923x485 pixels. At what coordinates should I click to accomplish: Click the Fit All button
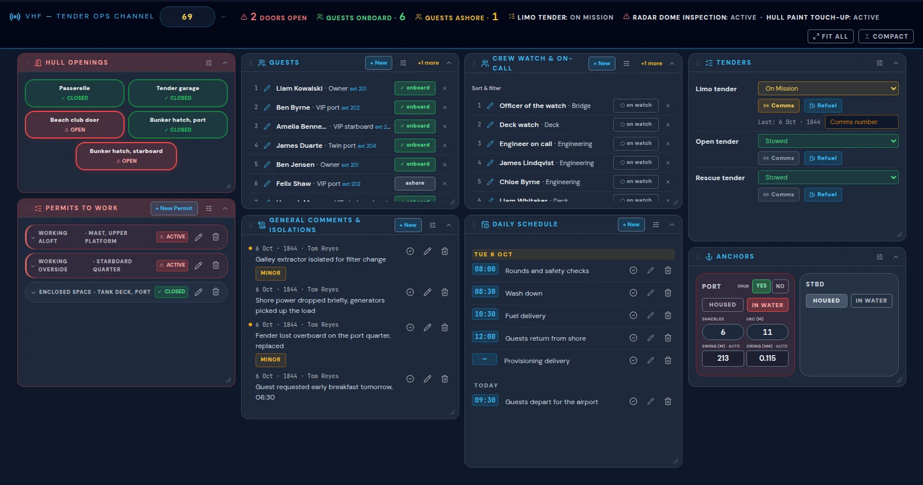(x=831, y=36)
